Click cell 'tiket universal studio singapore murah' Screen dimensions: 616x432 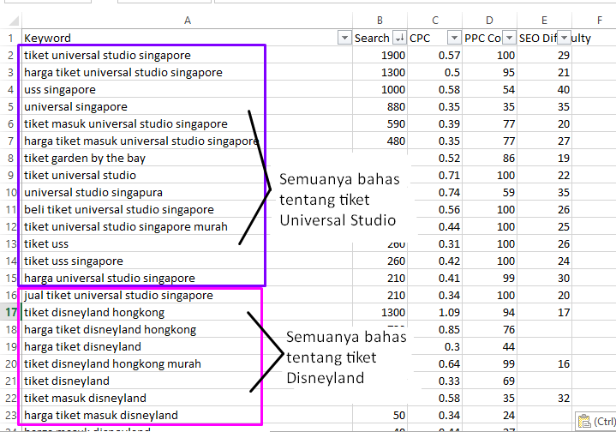(x=187, y=227)
